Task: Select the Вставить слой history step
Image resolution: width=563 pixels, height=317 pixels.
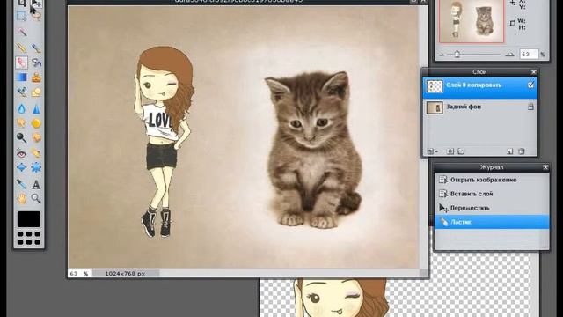Action: pos(492,194)
